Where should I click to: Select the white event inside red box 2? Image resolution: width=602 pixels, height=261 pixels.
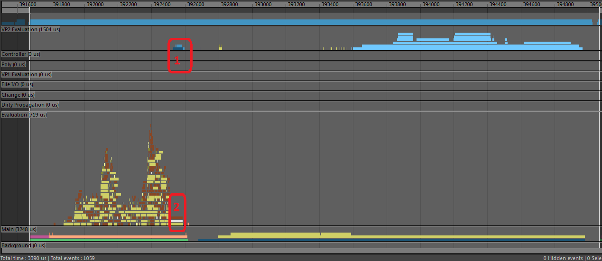click(176, 221)
